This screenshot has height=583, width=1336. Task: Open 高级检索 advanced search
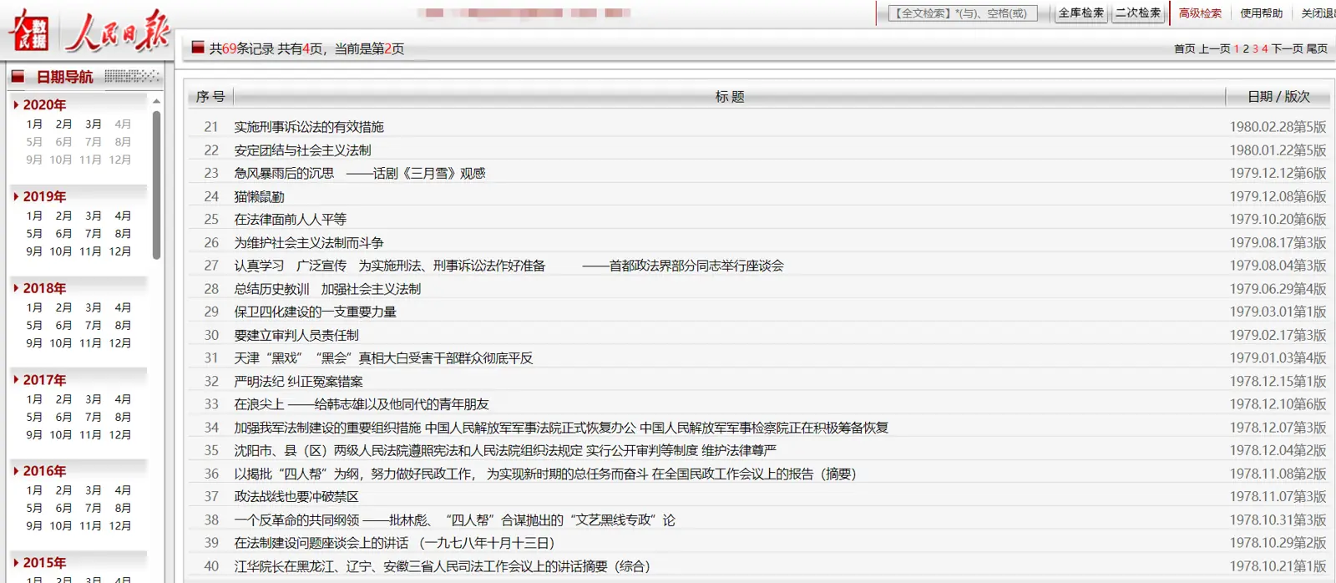coord(1200,13)
